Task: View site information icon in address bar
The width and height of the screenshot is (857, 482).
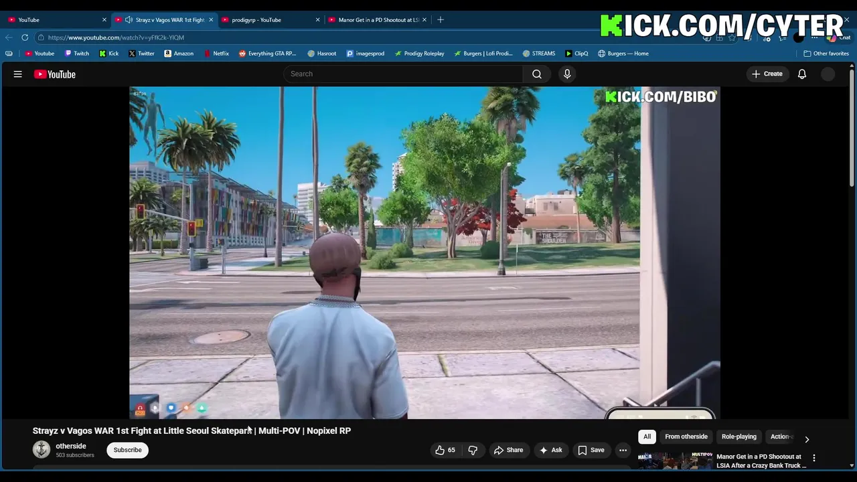Action: [x=41, y=37]
